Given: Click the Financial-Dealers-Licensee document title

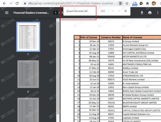Looking at the screenshot, I should coord(31,13).
